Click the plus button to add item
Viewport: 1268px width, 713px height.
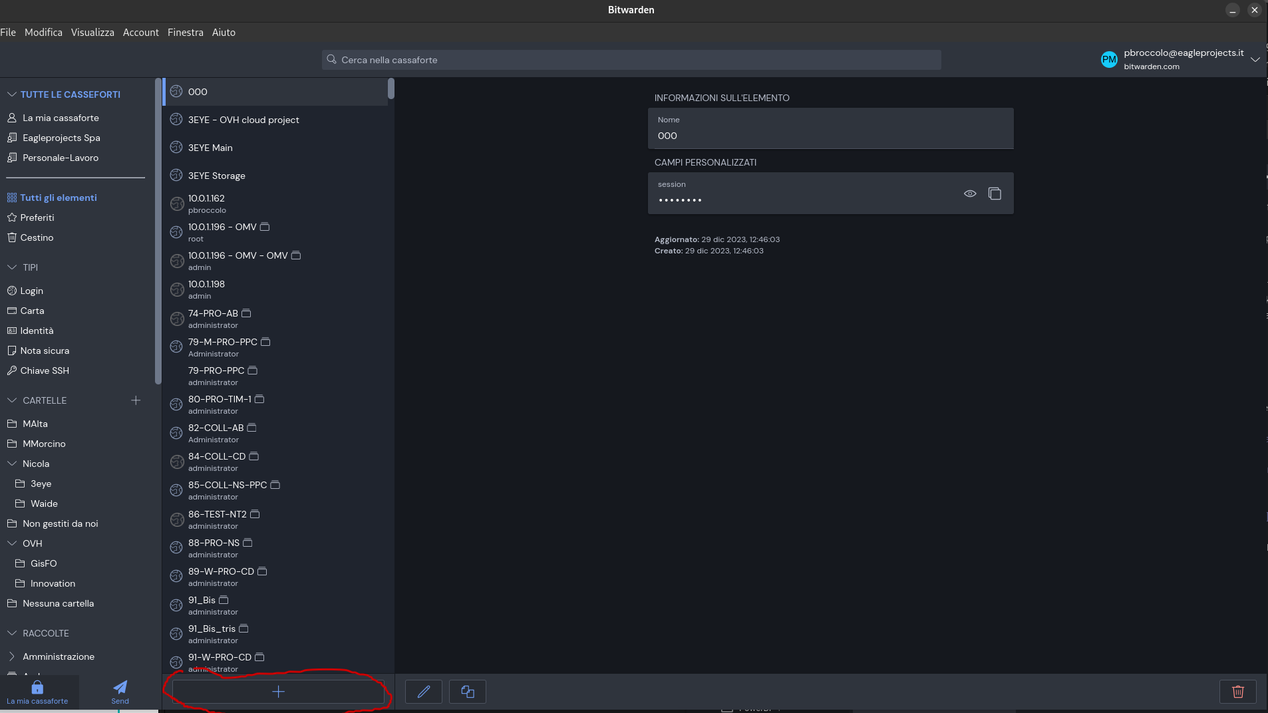[x=278, y=692]
